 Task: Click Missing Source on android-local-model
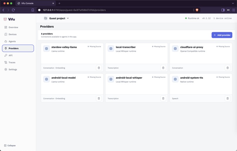94,77
